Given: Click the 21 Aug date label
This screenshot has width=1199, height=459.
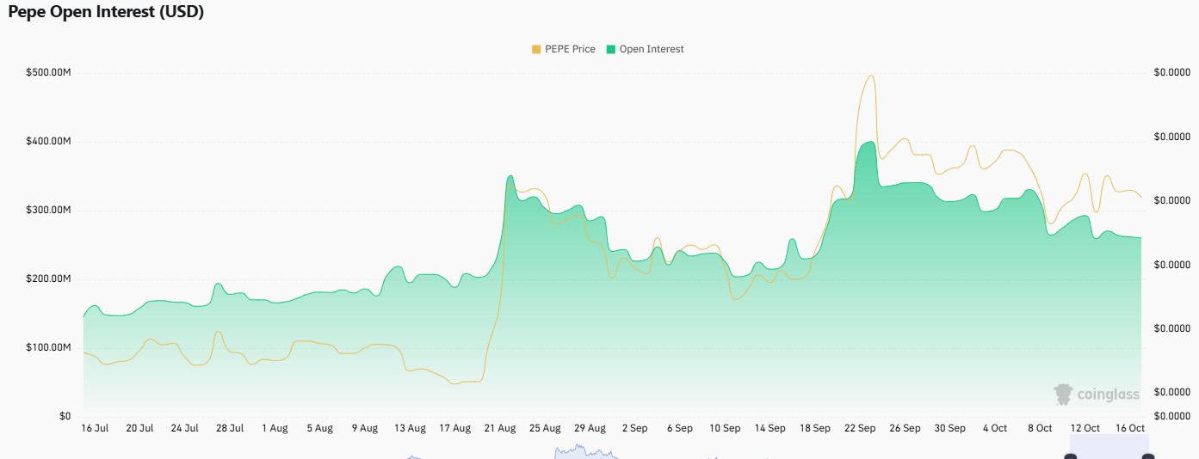Looking at the screenshot, I should click(x=500, y=428).
